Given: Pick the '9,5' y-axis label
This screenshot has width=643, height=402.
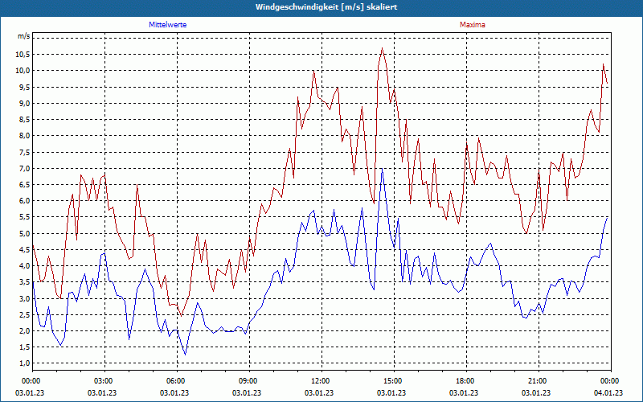Looking at the screenshot, I should (25, 87).
